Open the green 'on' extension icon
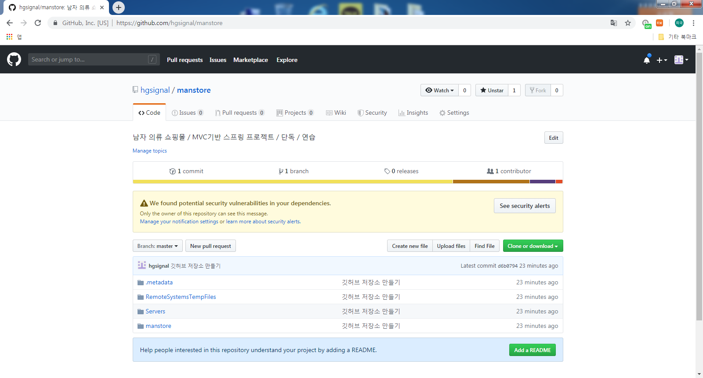The height and width of the screenshot is (378, 703). coord(646,24)
